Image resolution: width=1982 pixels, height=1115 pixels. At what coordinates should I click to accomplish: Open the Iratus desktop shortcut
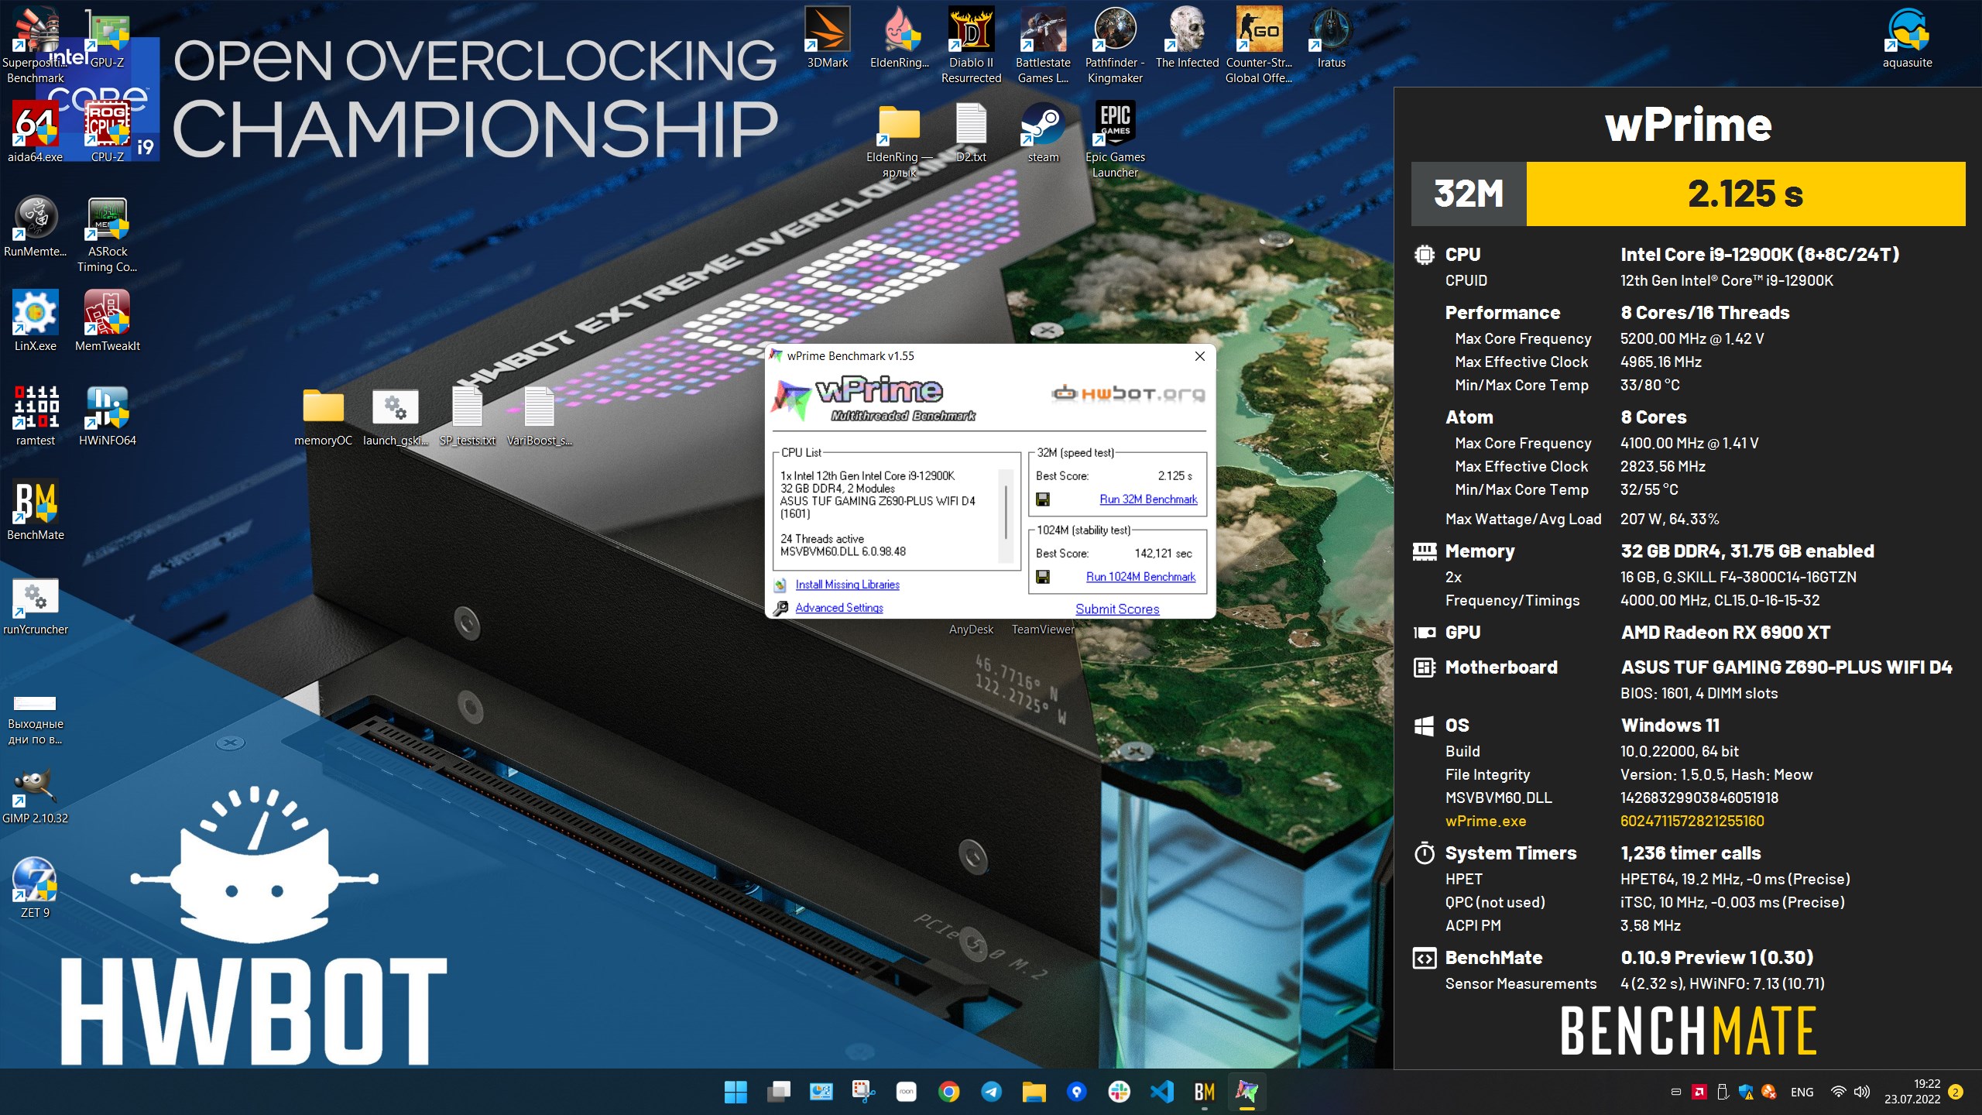pos(1331,37)
